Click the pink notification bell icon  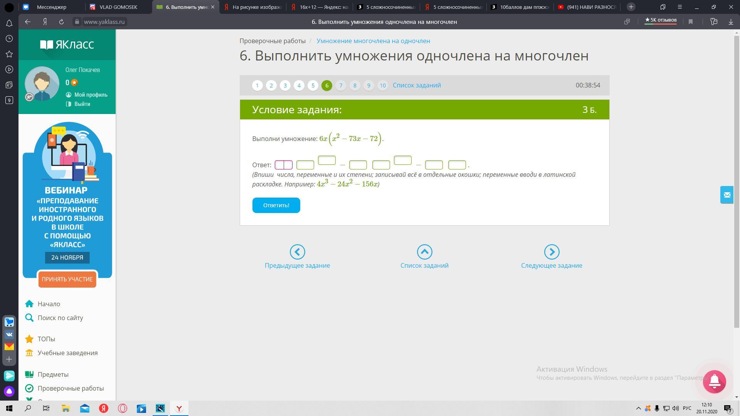click(714, 381)
